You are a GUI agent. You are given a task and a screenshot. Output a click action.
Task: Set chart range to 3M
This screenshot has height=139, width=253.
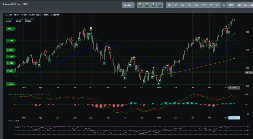[190, 5]
